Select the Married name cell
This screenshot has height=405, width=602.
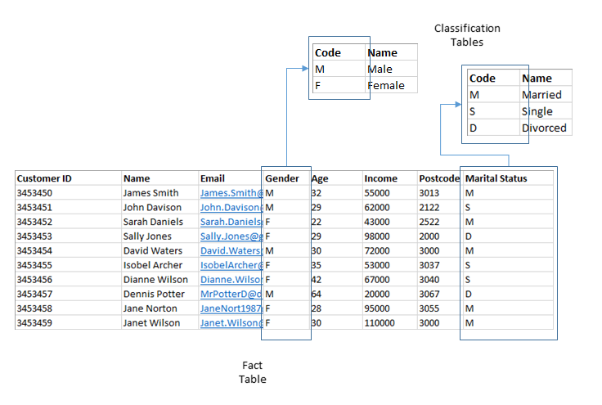pyautogui.click(x=541, y=95)
